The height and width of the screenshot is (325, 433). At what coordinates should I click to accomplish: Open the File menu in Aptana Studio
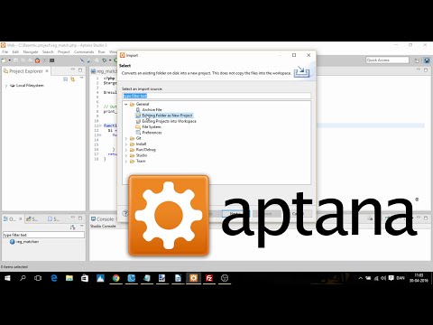click(x=5, y=52)
